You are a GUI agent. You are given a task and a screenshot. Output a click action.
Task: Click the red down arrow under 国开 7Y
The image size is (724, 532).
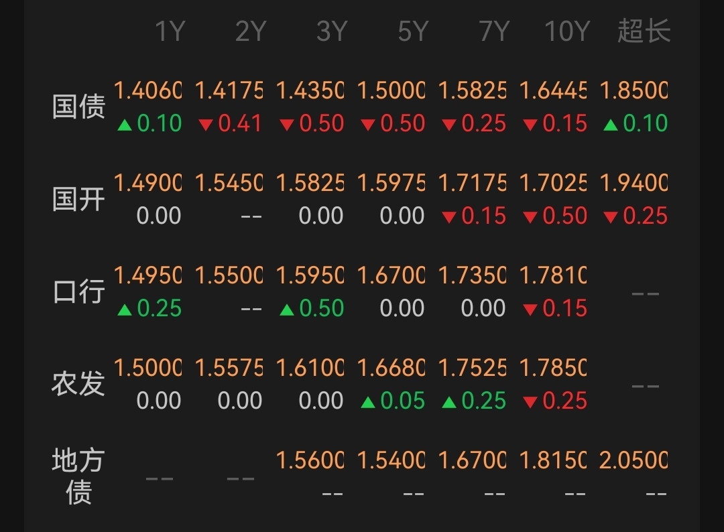point(448,217)
